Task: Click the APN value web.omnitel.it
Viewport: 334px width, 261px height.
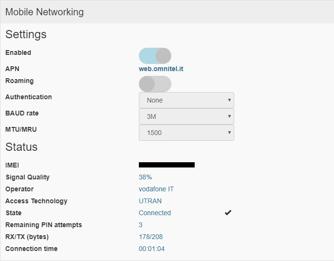Action: (161, 69)
